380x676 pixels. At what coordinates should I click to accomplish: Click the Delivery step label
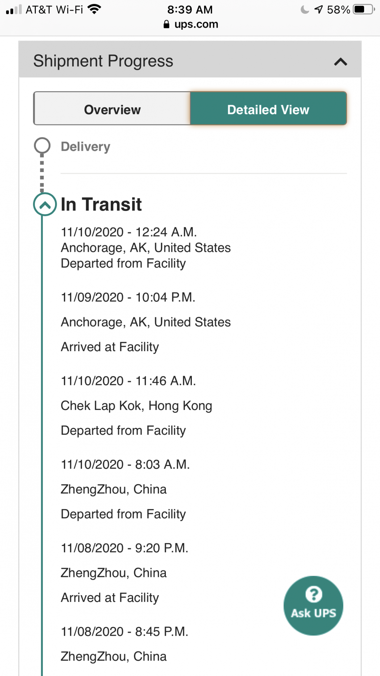[x=85, y=147]
